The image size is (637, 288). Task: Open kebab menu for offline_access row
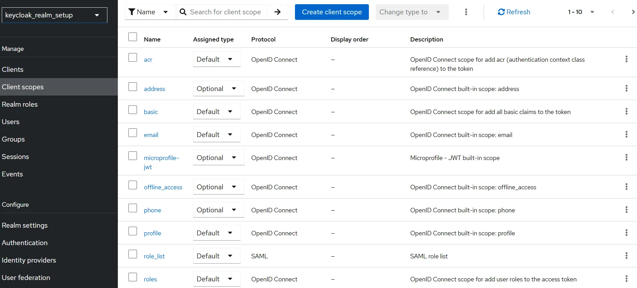pyautogui.click(x=626, y=187)
